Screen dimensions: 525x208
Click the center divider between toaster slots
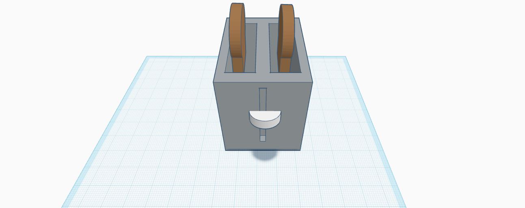262,49
